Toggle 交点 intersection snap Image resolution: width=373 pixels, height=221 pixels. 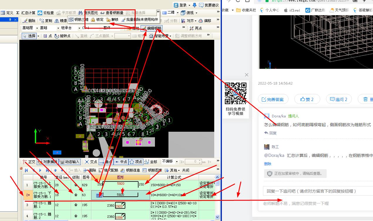91,162
